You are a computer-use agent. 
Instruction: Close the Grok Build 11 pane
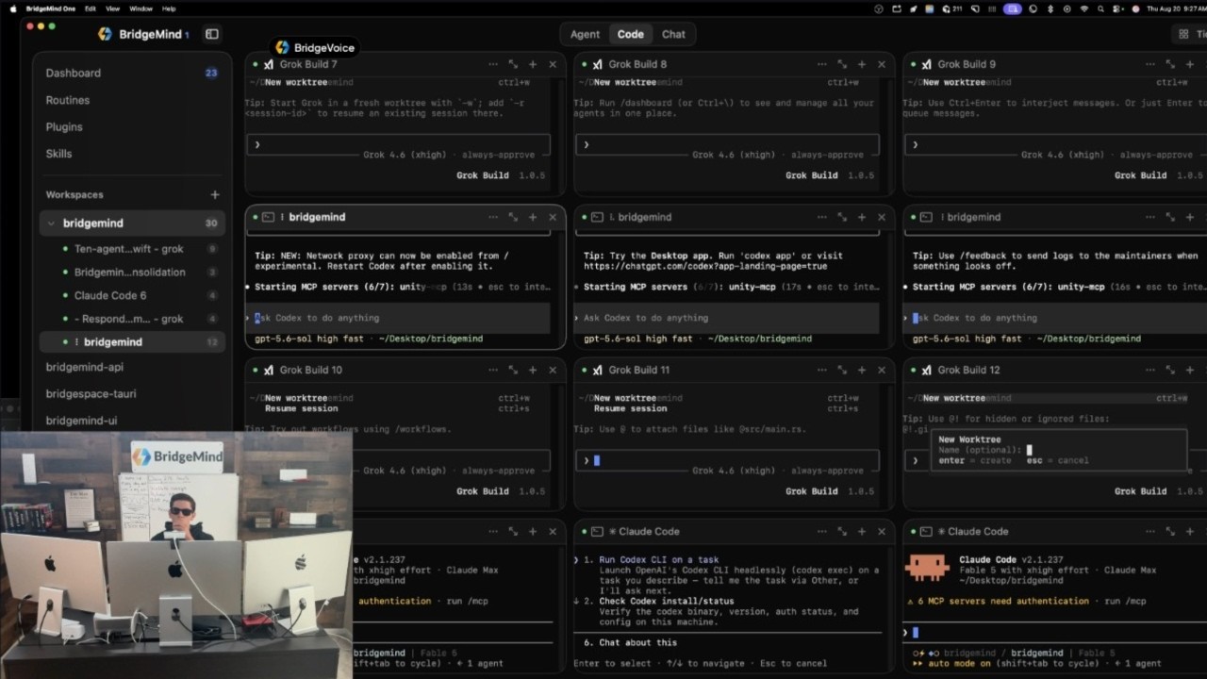point(882,370)
